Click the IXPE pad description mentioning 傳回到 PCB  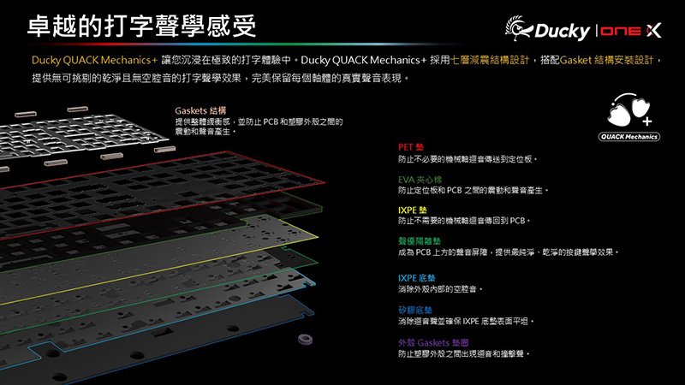tap(464, 221)
